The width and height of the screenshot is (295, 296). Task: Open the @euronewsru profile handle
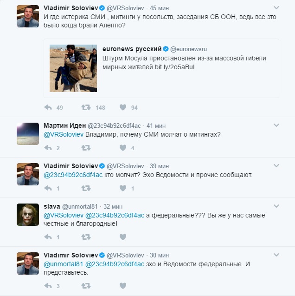click(188, 49)
